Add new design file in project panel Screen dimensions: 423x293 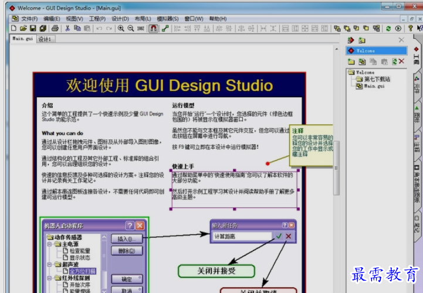point(362,62)
